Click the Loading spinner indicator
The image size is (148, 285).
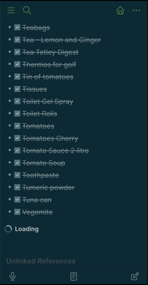point(8,229)
